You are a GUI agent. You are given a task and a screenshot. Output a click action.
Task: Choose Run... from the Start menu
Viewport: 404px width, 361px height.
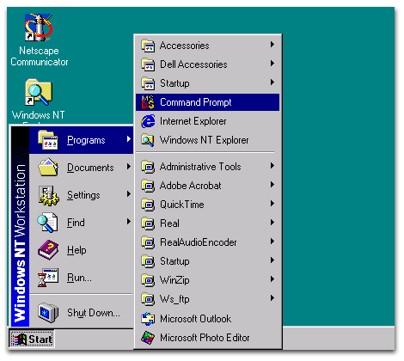(x=82, y=278)
